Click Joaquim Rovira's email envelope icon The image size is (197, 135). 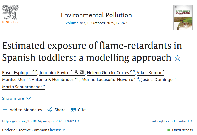pos(82,72)
